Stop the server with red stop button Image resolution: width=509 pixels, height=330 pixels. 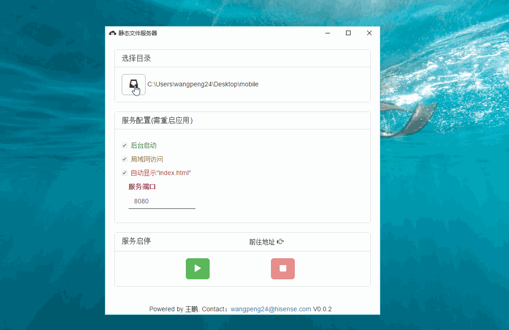click(x=283, y=269)
